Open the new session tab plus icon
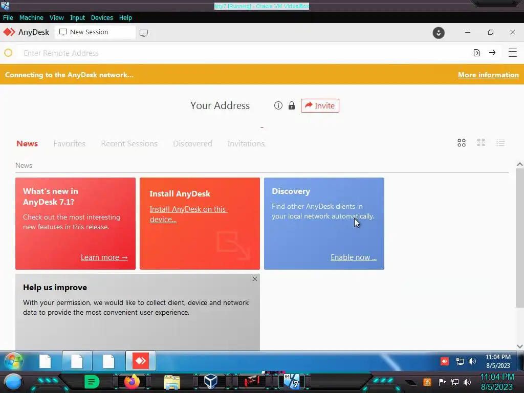The height and width of the screenshot is (393, 524). 144,33
